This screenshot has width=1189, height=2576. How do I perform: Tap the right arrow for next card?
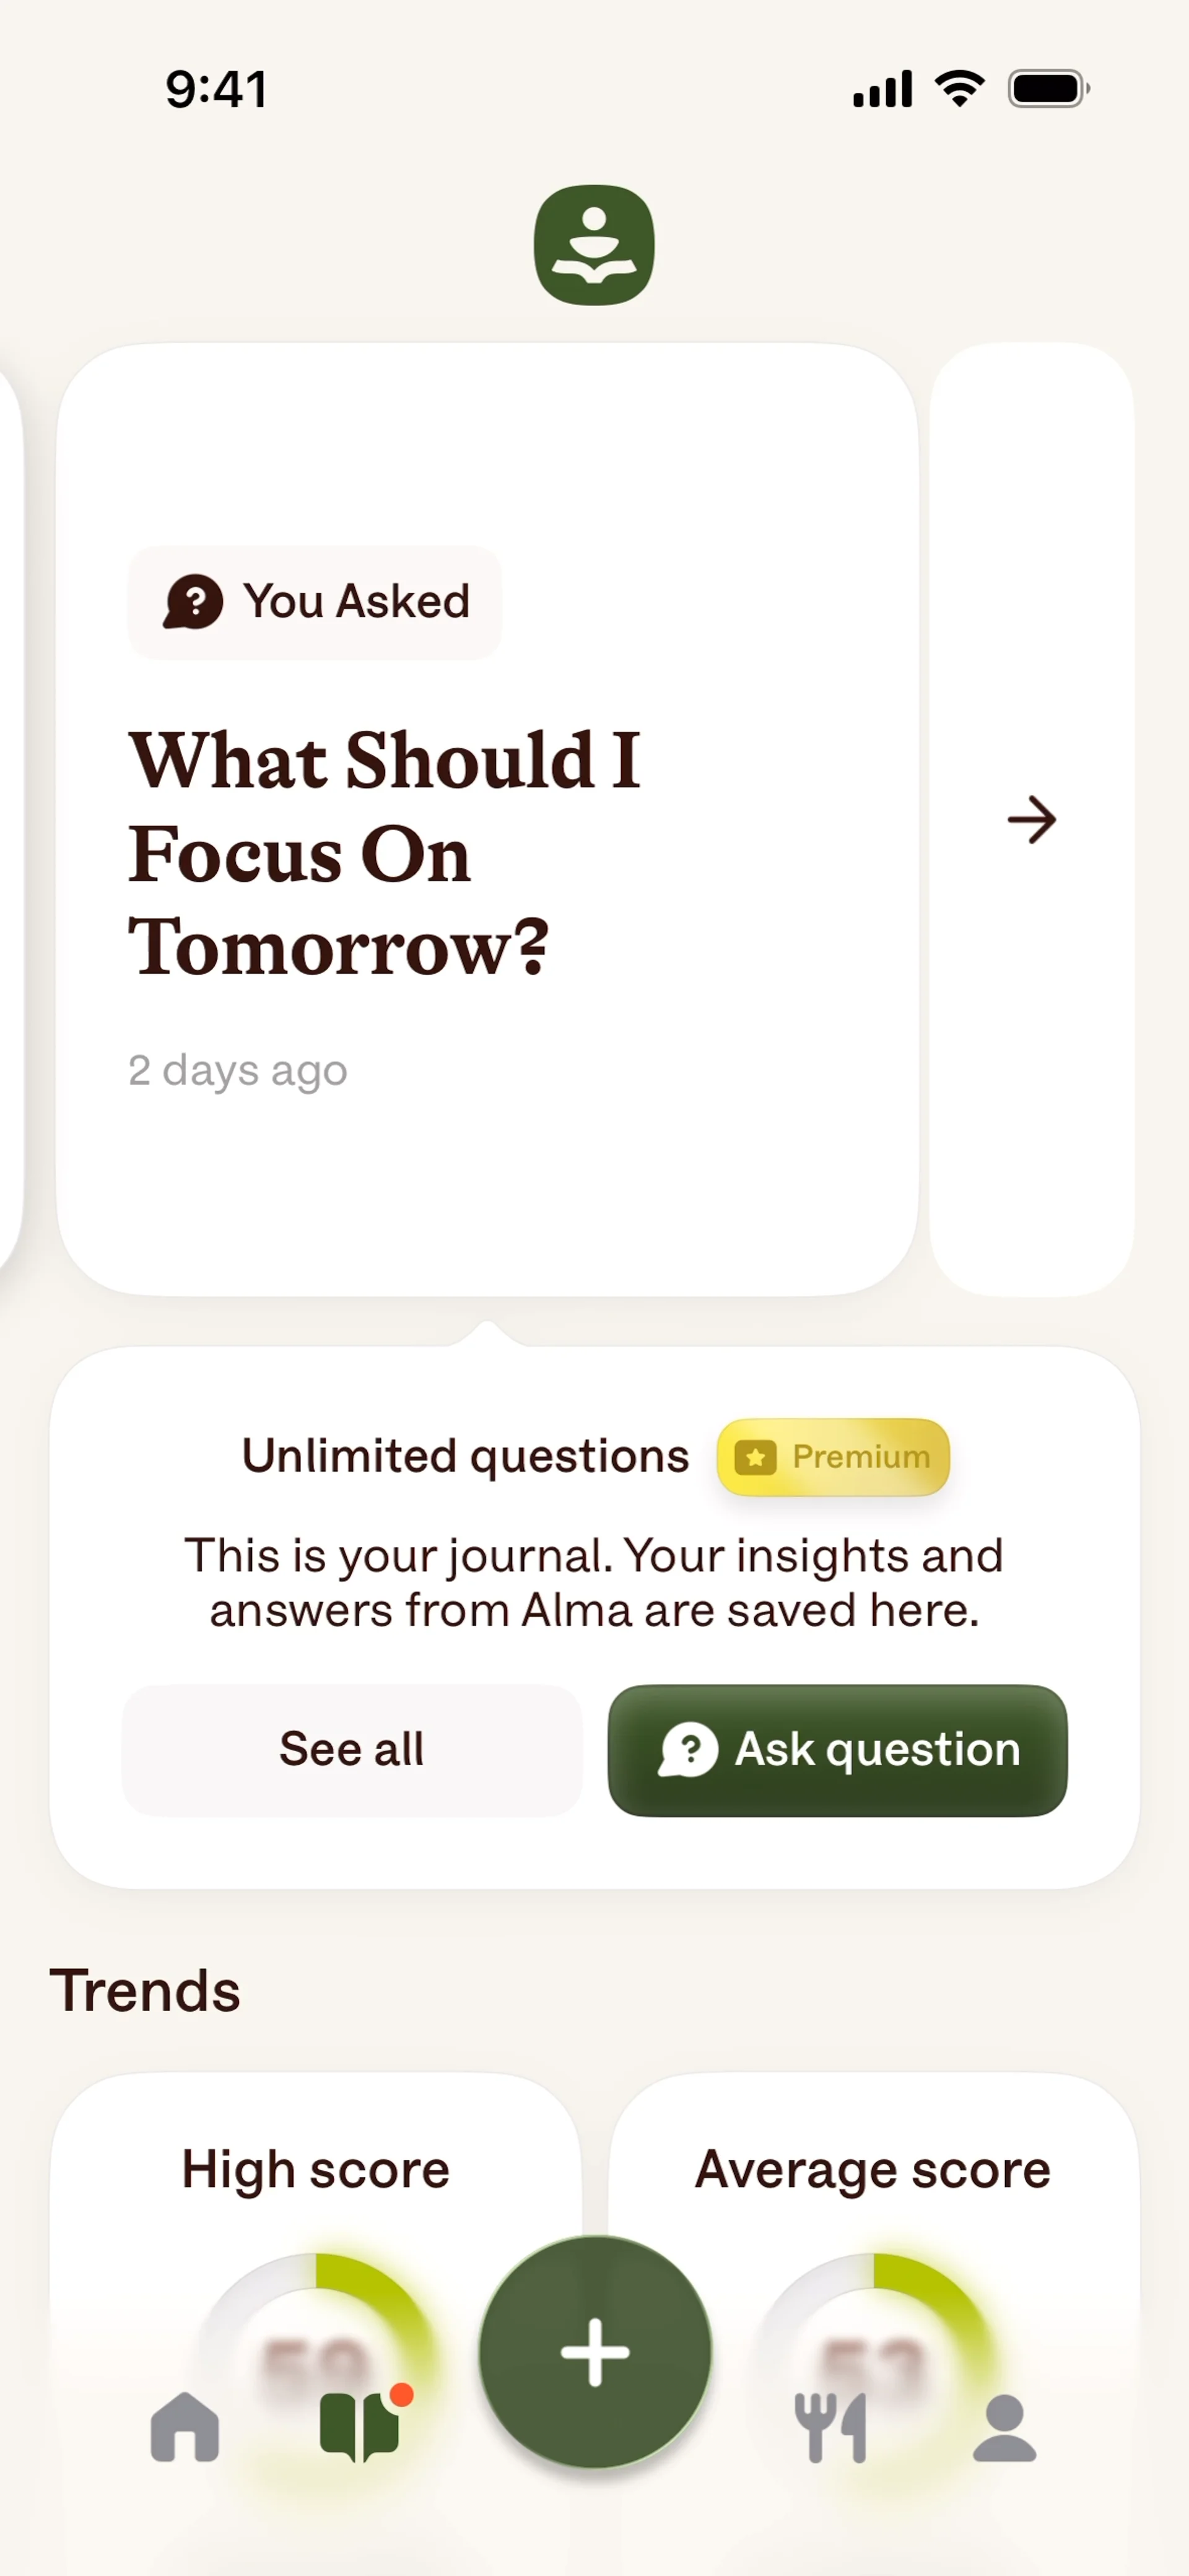[1031, 820]
